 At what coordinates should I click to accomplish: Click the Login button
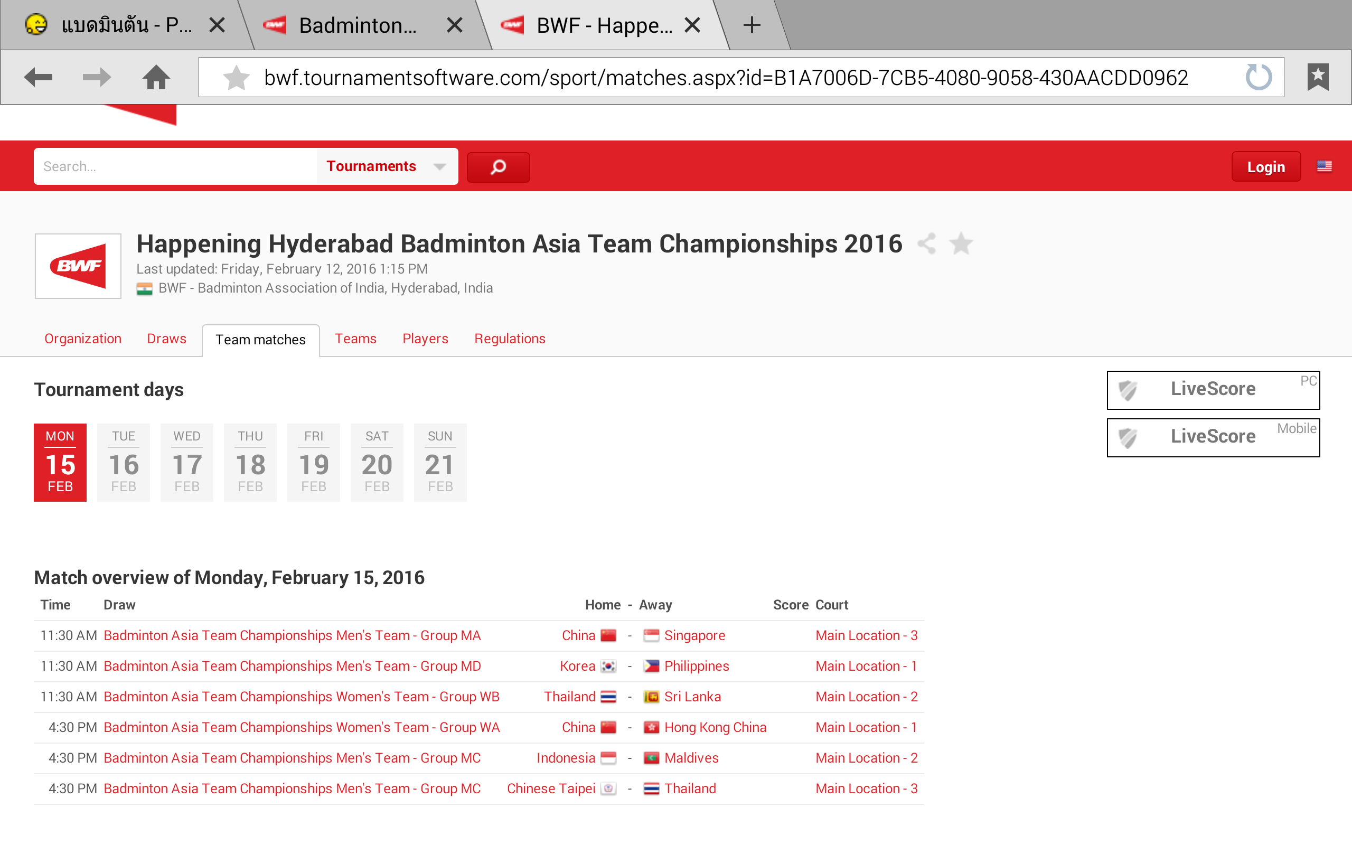1265,167
